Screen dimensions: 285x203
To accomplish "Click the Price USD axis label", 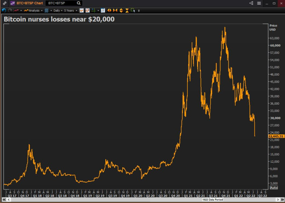I will 273,28.
